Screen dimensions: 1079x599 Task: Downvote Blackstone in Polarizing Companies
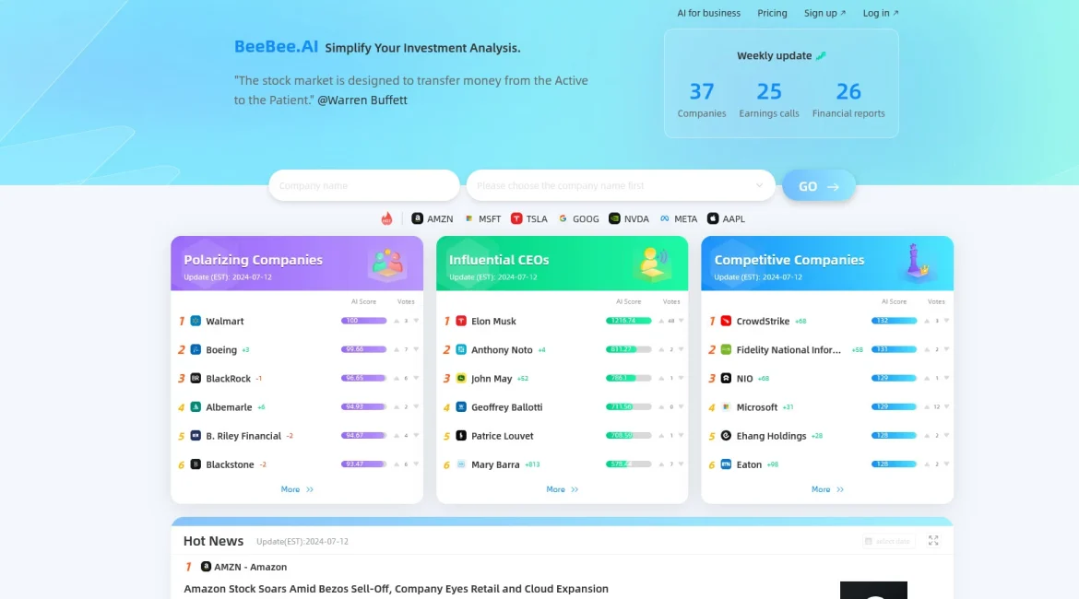point(416,464)
